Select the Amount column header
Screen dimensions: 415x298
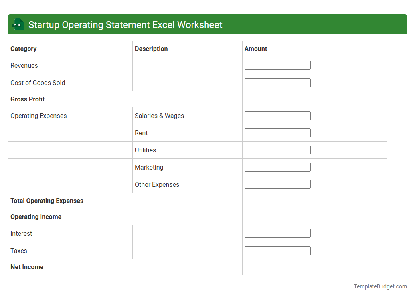[256, 49]
